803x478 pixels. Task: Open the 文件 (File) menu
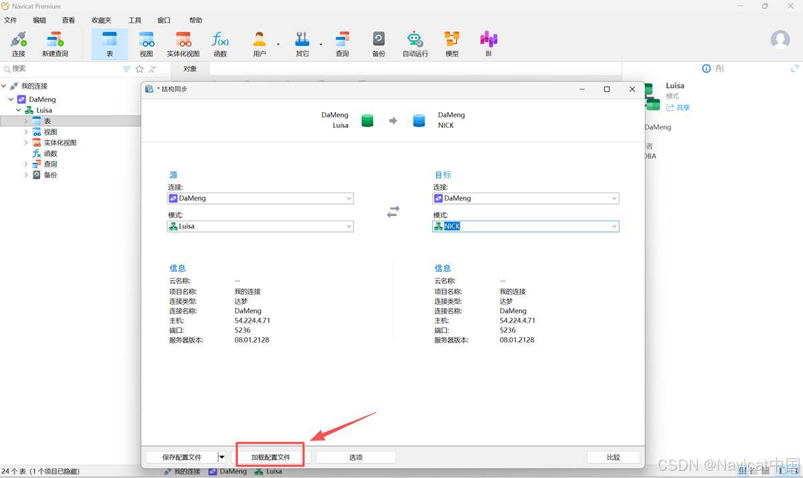click(x=11, y=20)
